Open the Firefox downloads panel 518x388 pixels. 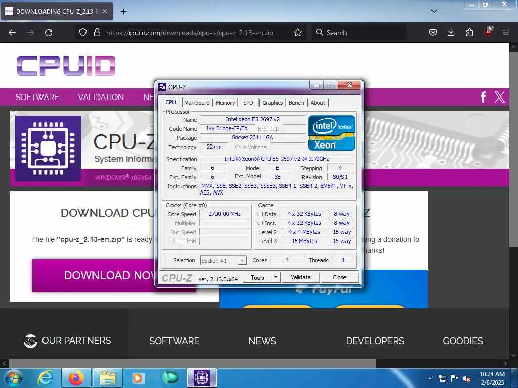(451, 33)
